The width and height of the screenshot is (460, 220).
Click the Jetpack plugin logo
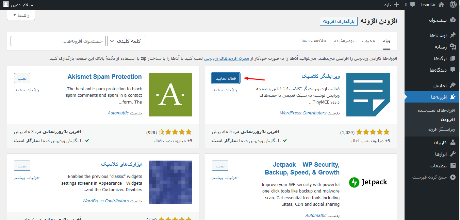click(x=368, y=182)
